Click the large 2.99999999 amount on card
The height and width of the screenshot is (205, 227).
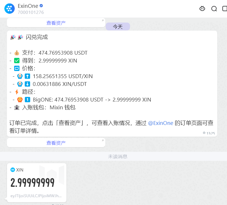(32, 183)
